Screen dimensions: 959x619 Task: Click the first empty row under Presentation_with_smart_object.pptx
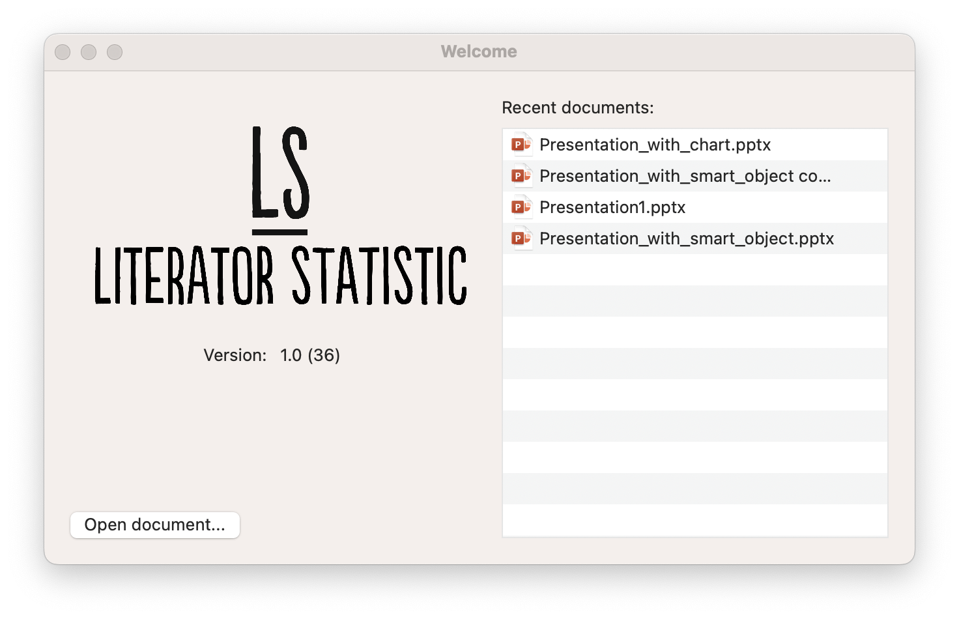coord(694,270)
